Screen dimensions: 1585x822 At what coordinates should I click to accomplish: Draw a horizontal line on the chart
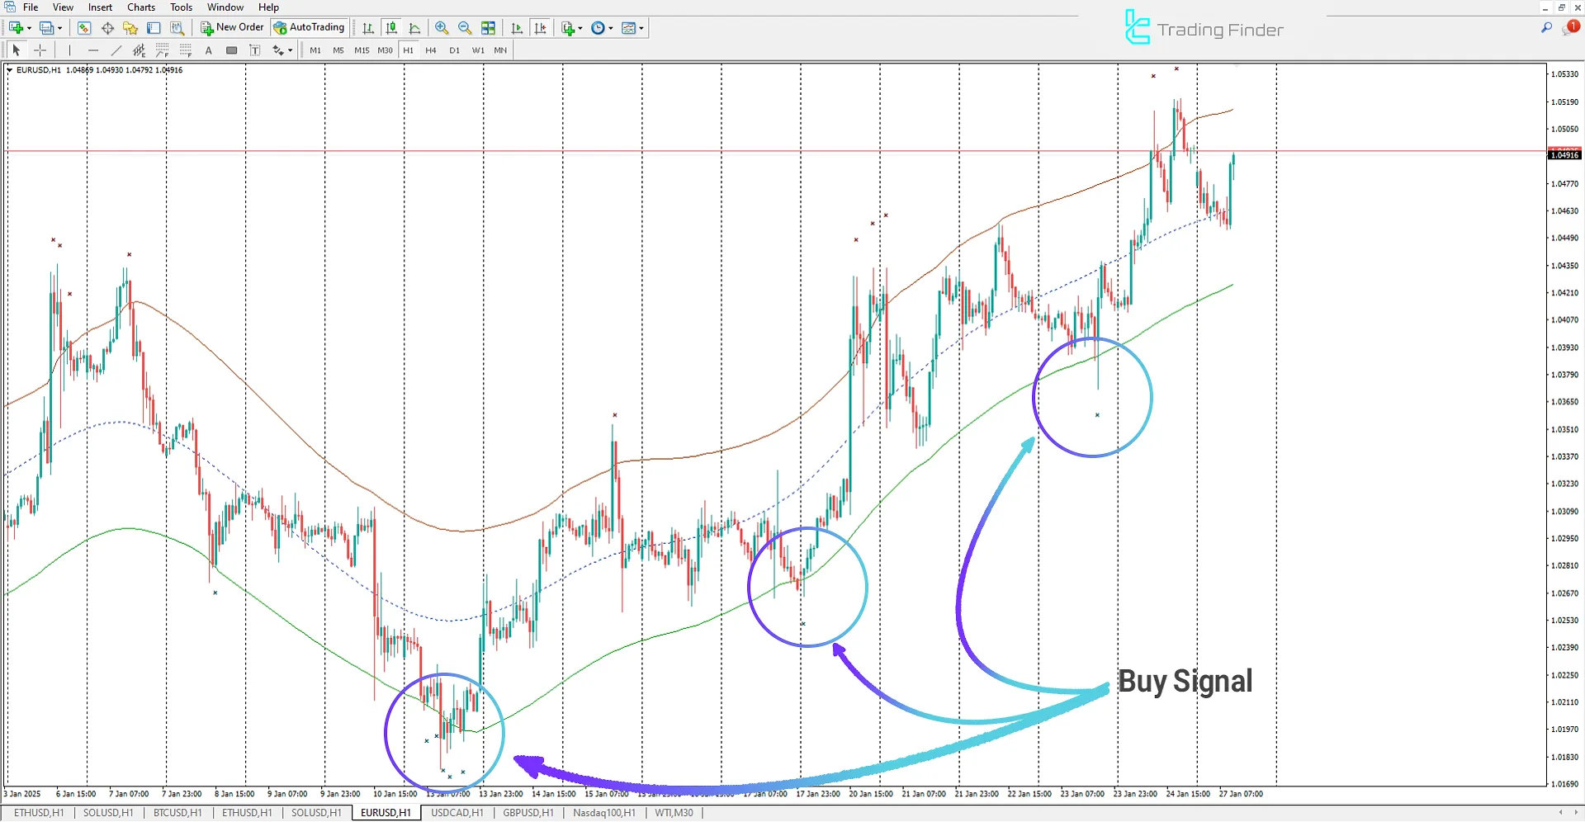(93, 50)
